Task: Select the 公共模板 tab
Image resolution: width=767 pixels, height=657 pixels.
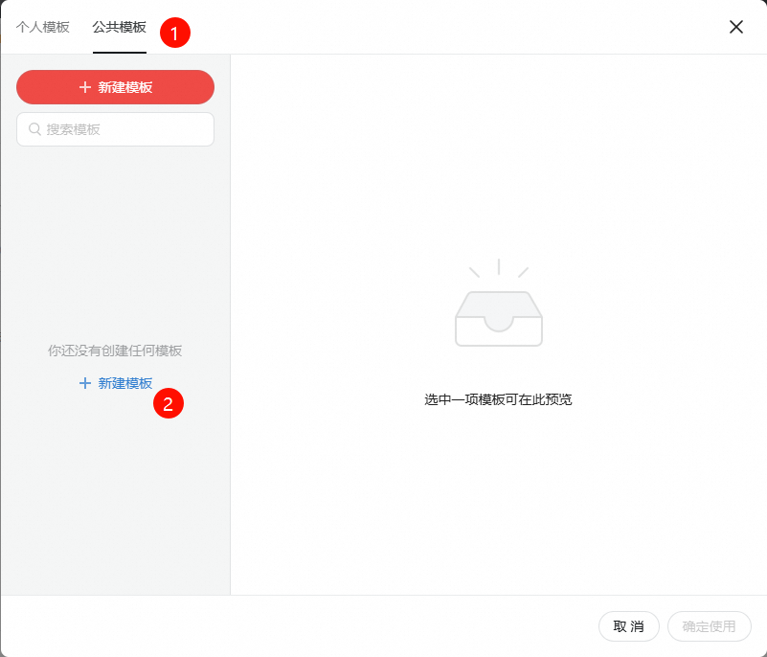Action: (x=119, y=27)
